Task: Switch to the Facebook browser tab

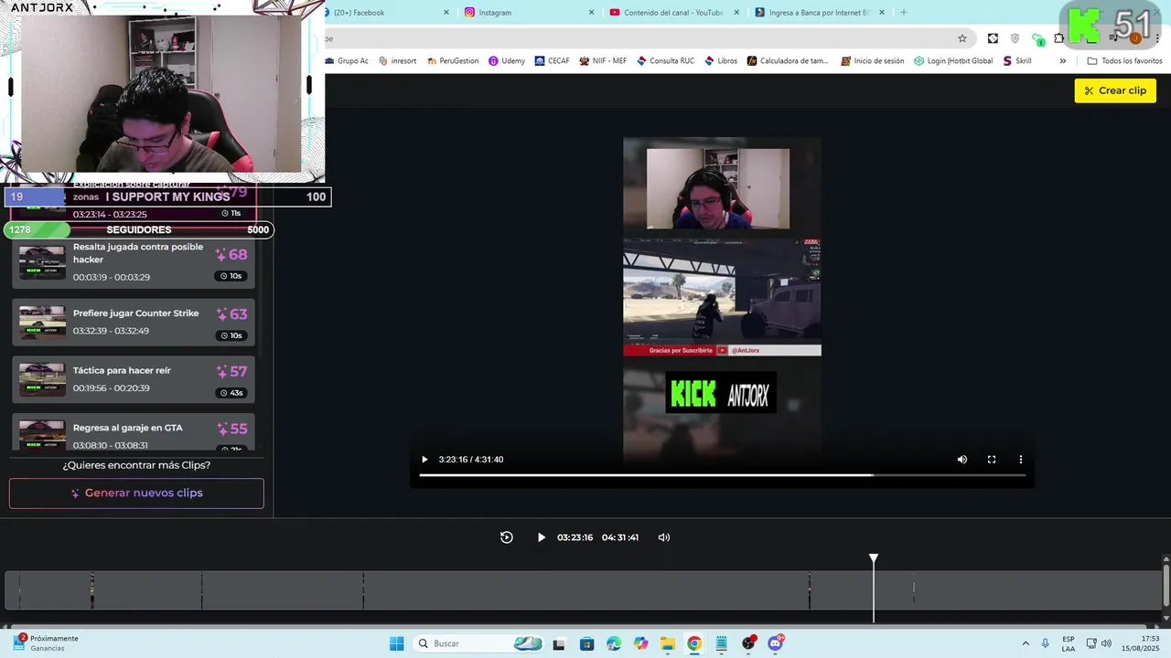Action: (x=384, y=13)
